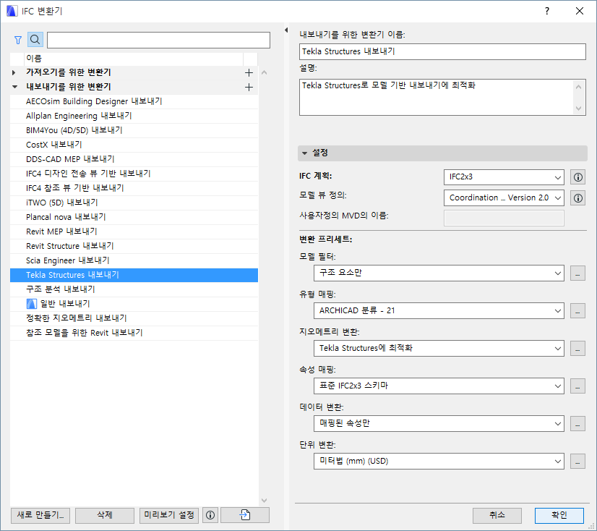Add a new import translator with plus
597x531 pixels.
pyautogui.click(x=249, y=72)
